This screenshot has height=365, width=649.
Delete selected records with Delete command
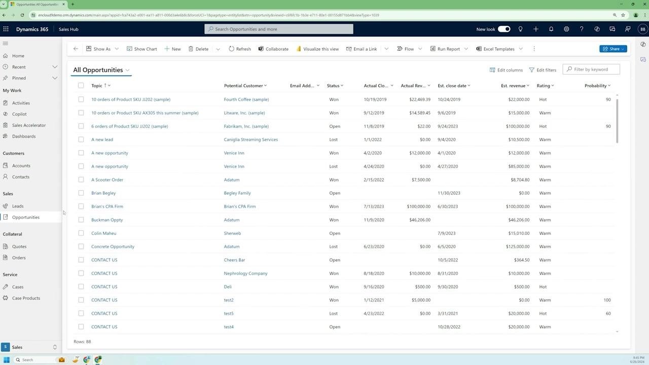coord(198,49)
